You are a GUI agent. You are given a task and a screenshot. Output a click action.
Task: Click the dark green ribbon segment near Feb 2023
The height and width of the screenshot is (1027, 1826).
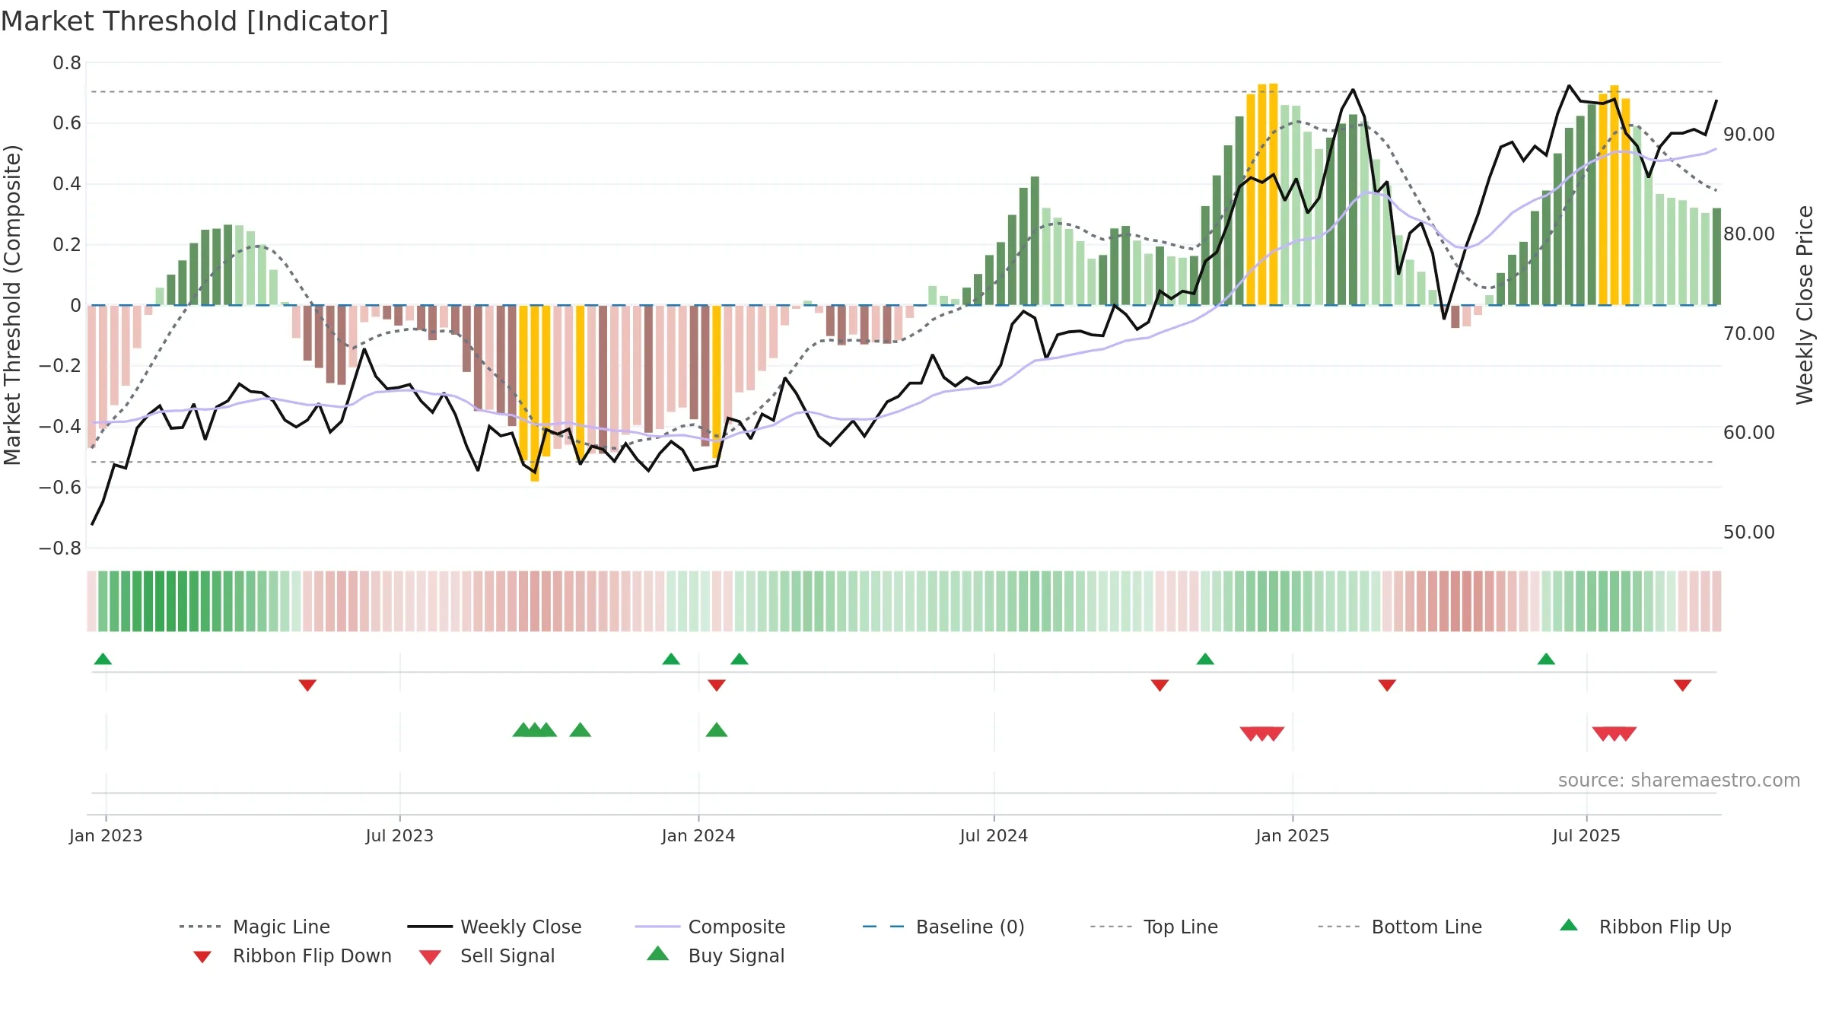click(x=160, y=601)
